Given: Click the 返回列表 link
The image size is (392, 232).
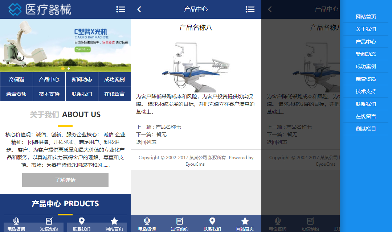Looking at the screenshot, I should click(146, 142).
